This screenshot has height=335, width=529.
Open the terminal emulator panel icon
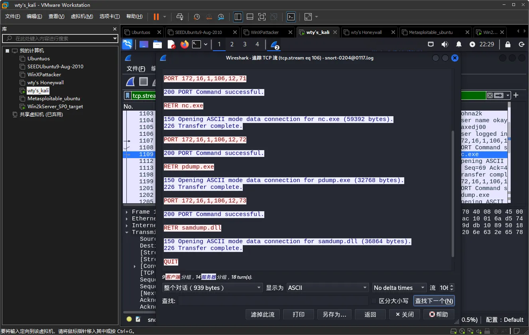point(197,44)
